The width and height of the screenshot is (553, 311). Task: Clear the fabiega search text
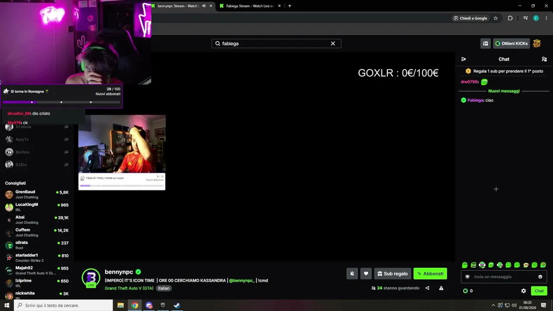click(x=333, y=44)
